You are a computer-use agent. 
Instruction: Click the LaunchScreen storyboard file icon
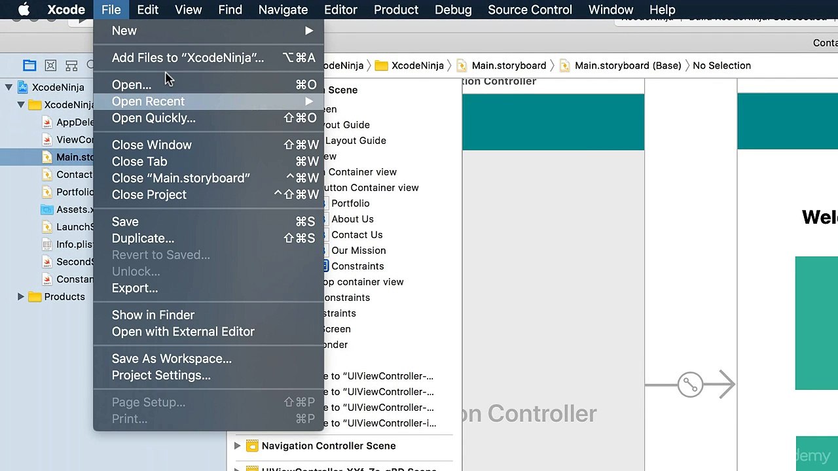(x=46, y=227)
